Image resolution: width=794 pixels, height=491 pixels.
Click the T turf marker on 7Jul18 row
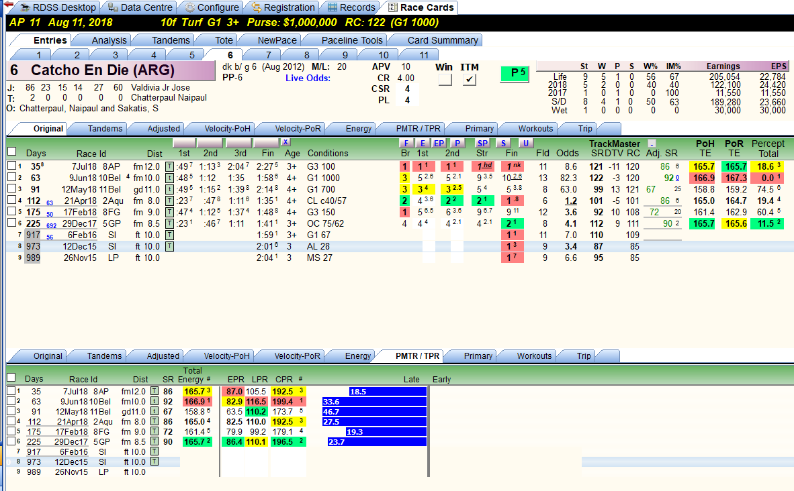170,167
